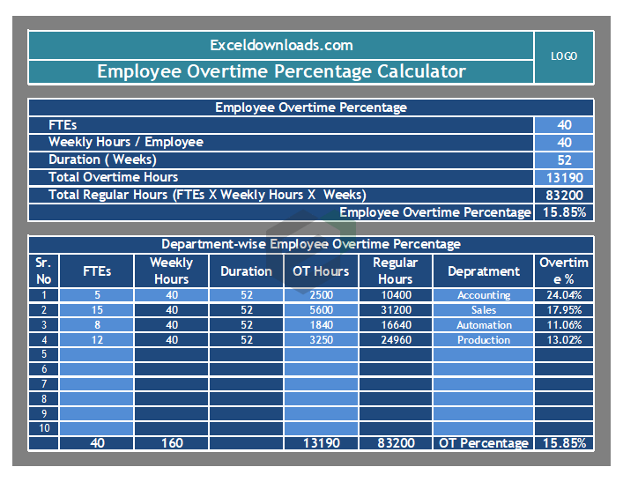Click the Total Overtime Hours value 13190

point(564,177)
